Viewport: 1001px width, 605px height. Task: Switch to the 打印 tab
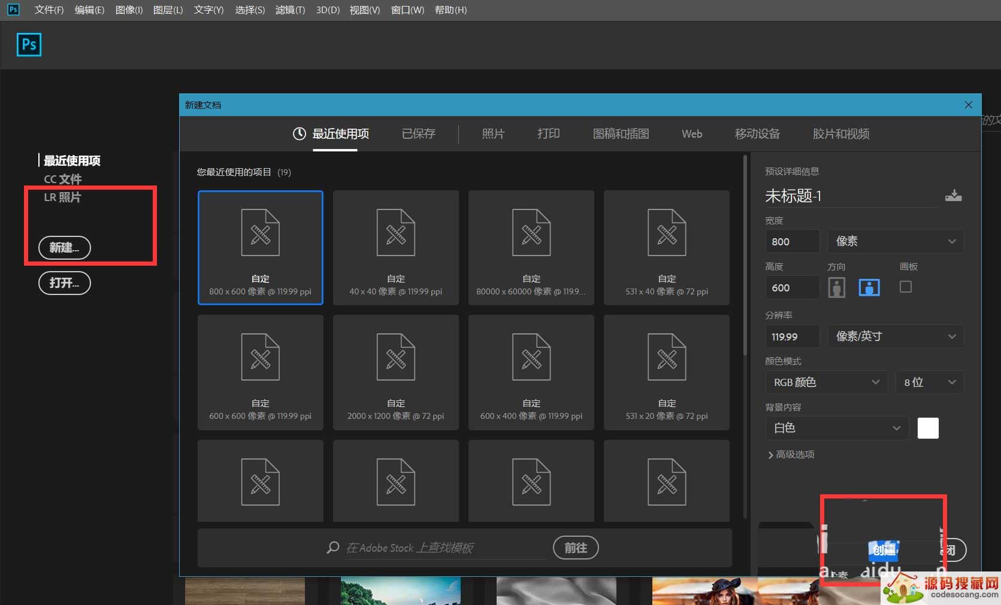coord(549,133)
